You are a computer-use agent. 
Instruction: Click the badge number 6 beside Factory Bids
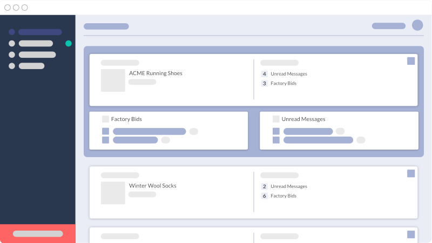pos(264,195)
